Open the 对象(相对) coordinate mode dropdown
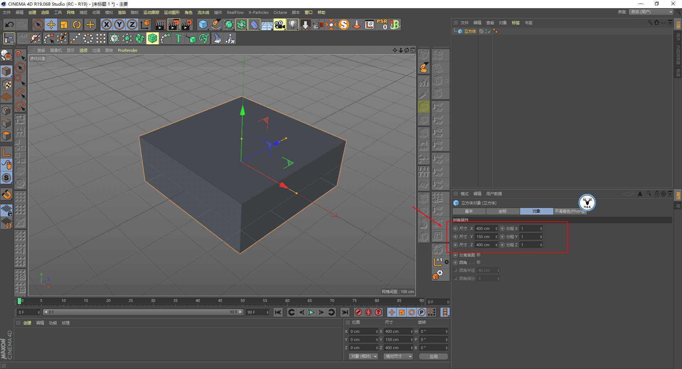682x369 pixels. pos(363,356)
